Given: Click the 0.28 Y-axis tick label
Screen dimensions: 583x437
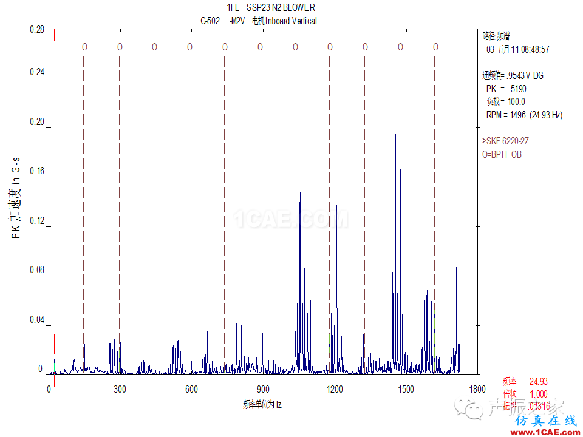Looking at the screenshot, I should tap(37, 29).
